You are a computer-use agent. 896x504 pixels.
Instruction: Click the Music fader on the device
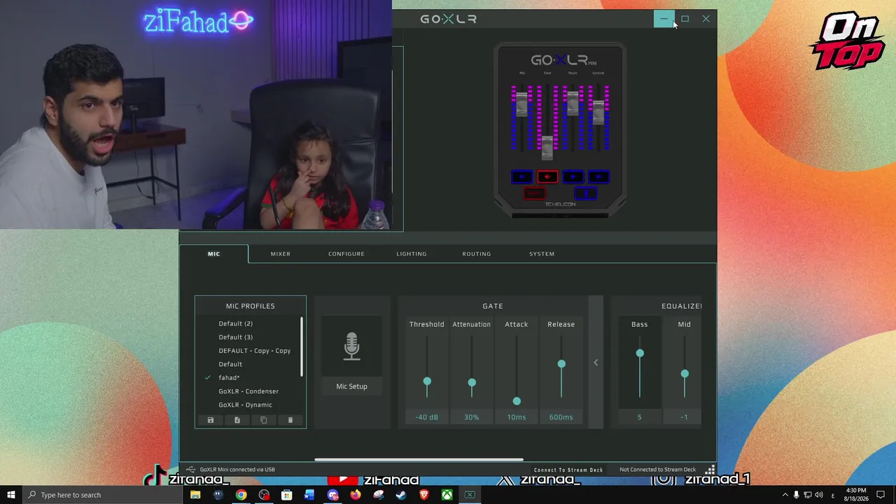(x=573, y=103)
